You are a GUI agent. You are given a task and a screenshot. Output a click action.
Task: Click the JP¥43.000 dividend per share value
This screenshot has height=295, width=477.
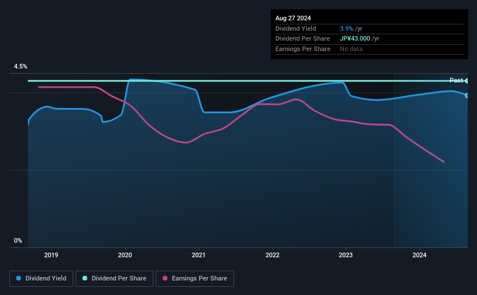(x=355, y=39)
